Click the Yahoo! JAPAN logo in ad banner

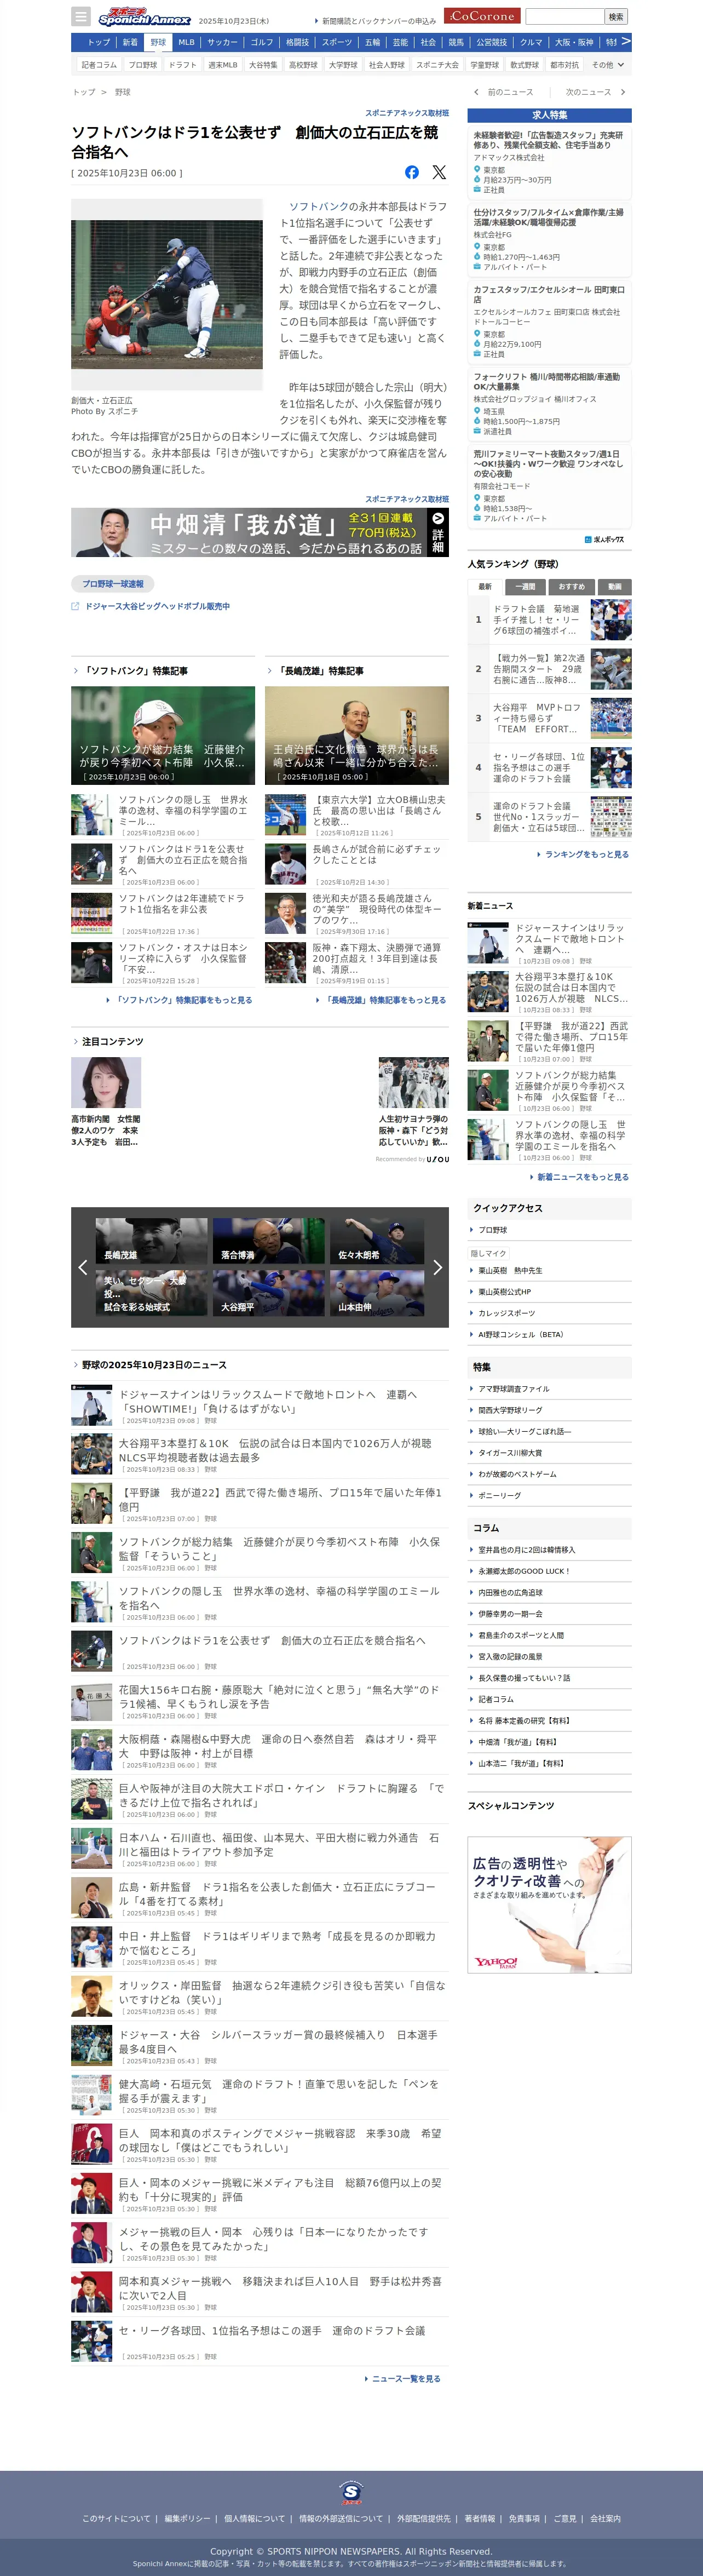coord(496,1962)
